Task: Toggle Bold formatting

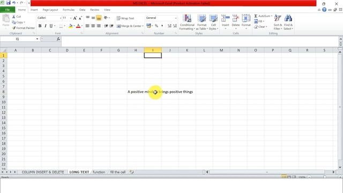Action: coord(40,26)
